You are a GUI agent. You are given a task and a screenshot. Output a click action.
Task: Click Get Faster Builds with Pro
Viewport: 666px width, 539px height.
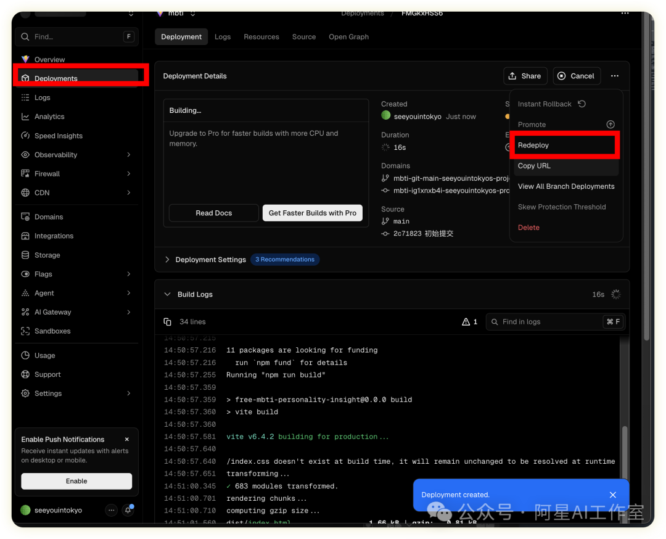312,213
